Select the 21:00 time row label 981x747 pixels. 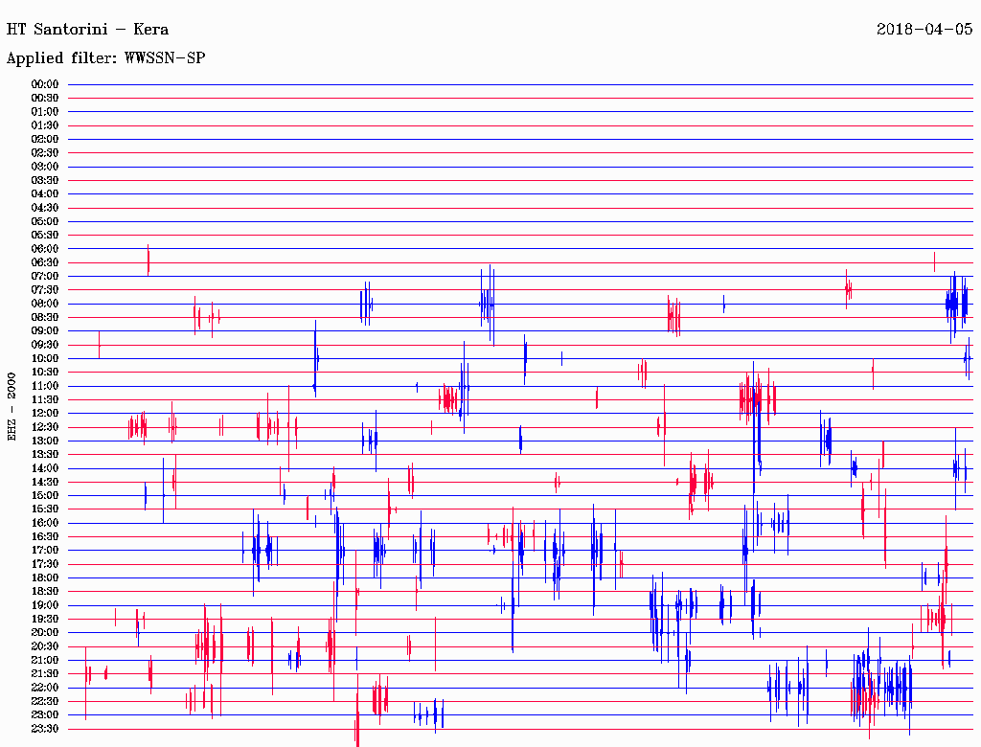pyautogui.click(x=45, y=661)
